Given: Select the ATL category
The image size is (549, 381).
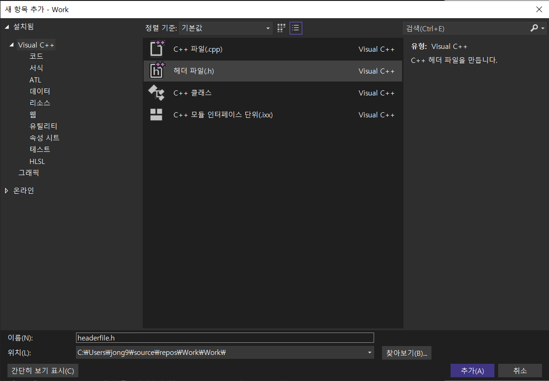Looking at the screenshot, I should pos(35,80).
